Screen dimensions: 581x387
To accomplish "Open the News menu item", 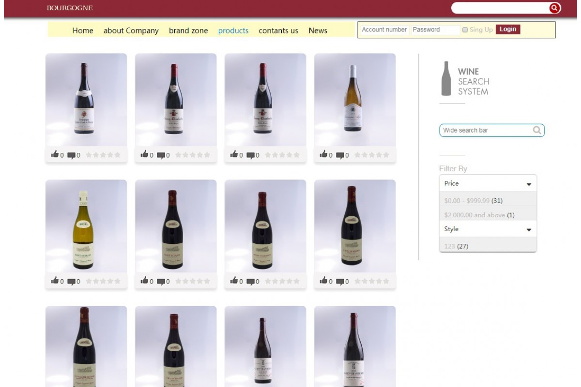I will tap(318, 30).
